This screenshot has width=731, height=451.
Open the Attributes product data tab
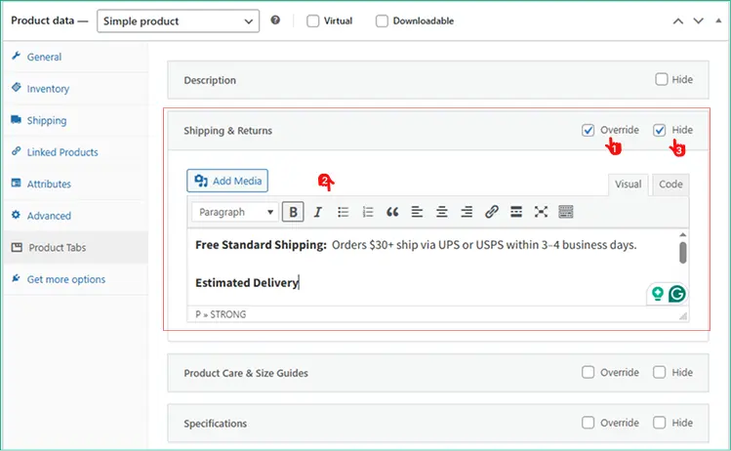click(x=76, y=184)
